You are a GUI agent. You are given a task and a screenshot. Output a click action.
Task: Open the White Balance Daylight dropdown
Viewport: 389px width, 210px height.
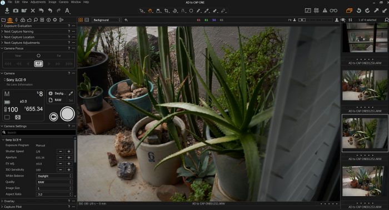point(54,176)
